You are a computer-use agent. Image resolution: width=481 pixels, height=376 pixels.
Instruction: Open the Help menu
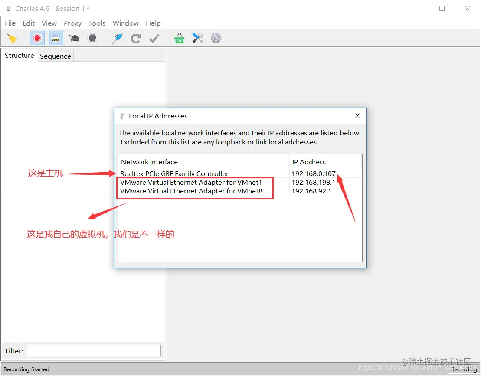tap(153, 23)
